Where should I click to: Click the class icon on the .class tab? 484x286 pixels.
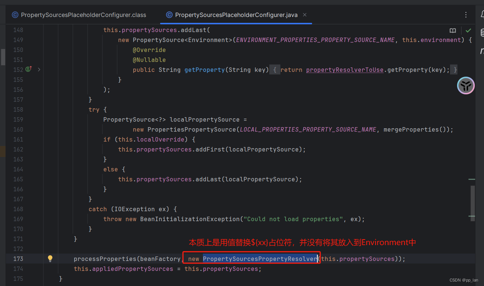click(x=15, y=15)
